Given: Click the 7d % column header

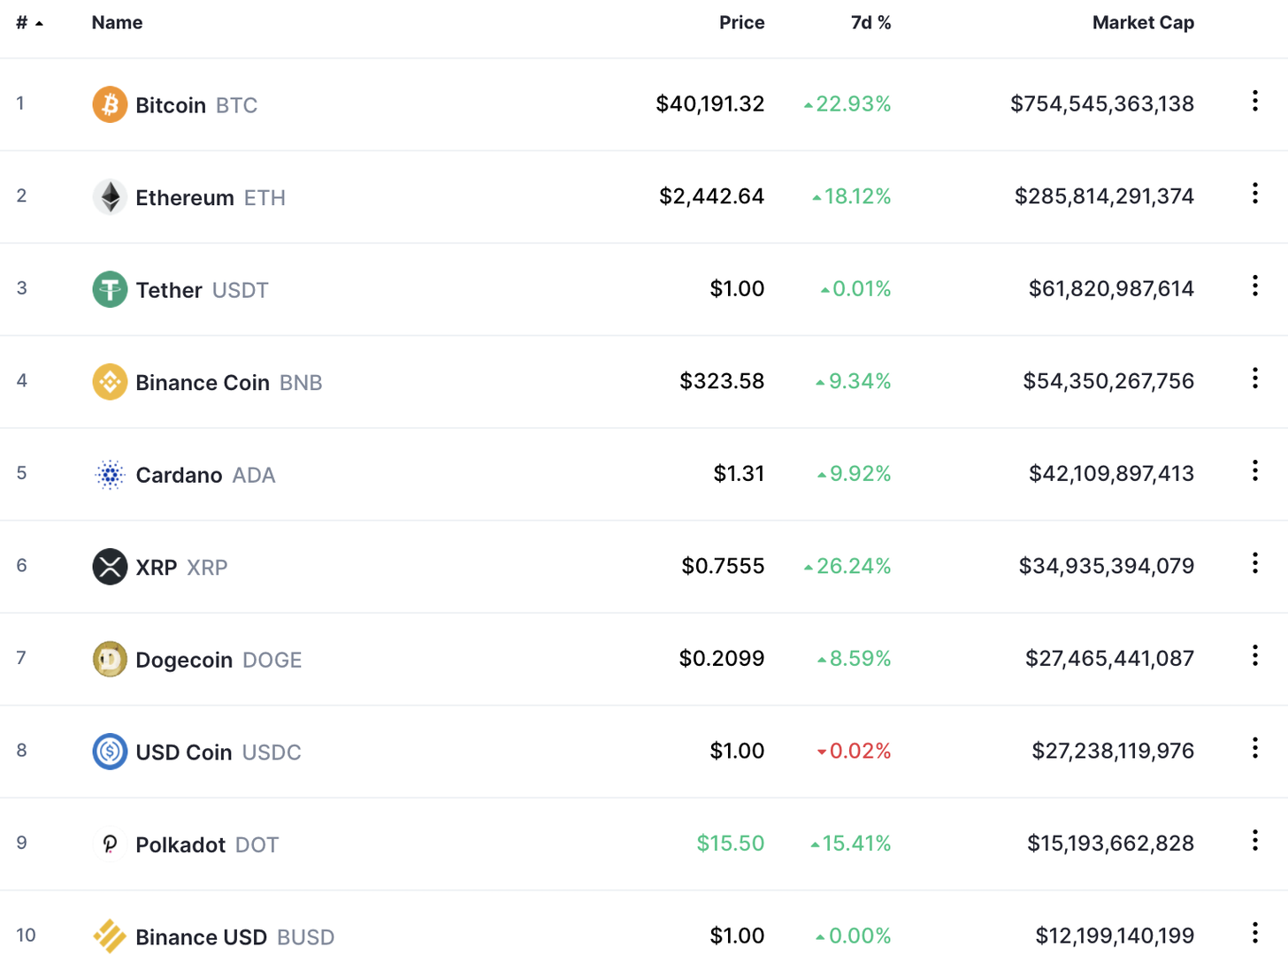Looking at the screenshot, I should pyautogui.click(x=871, y=22).
